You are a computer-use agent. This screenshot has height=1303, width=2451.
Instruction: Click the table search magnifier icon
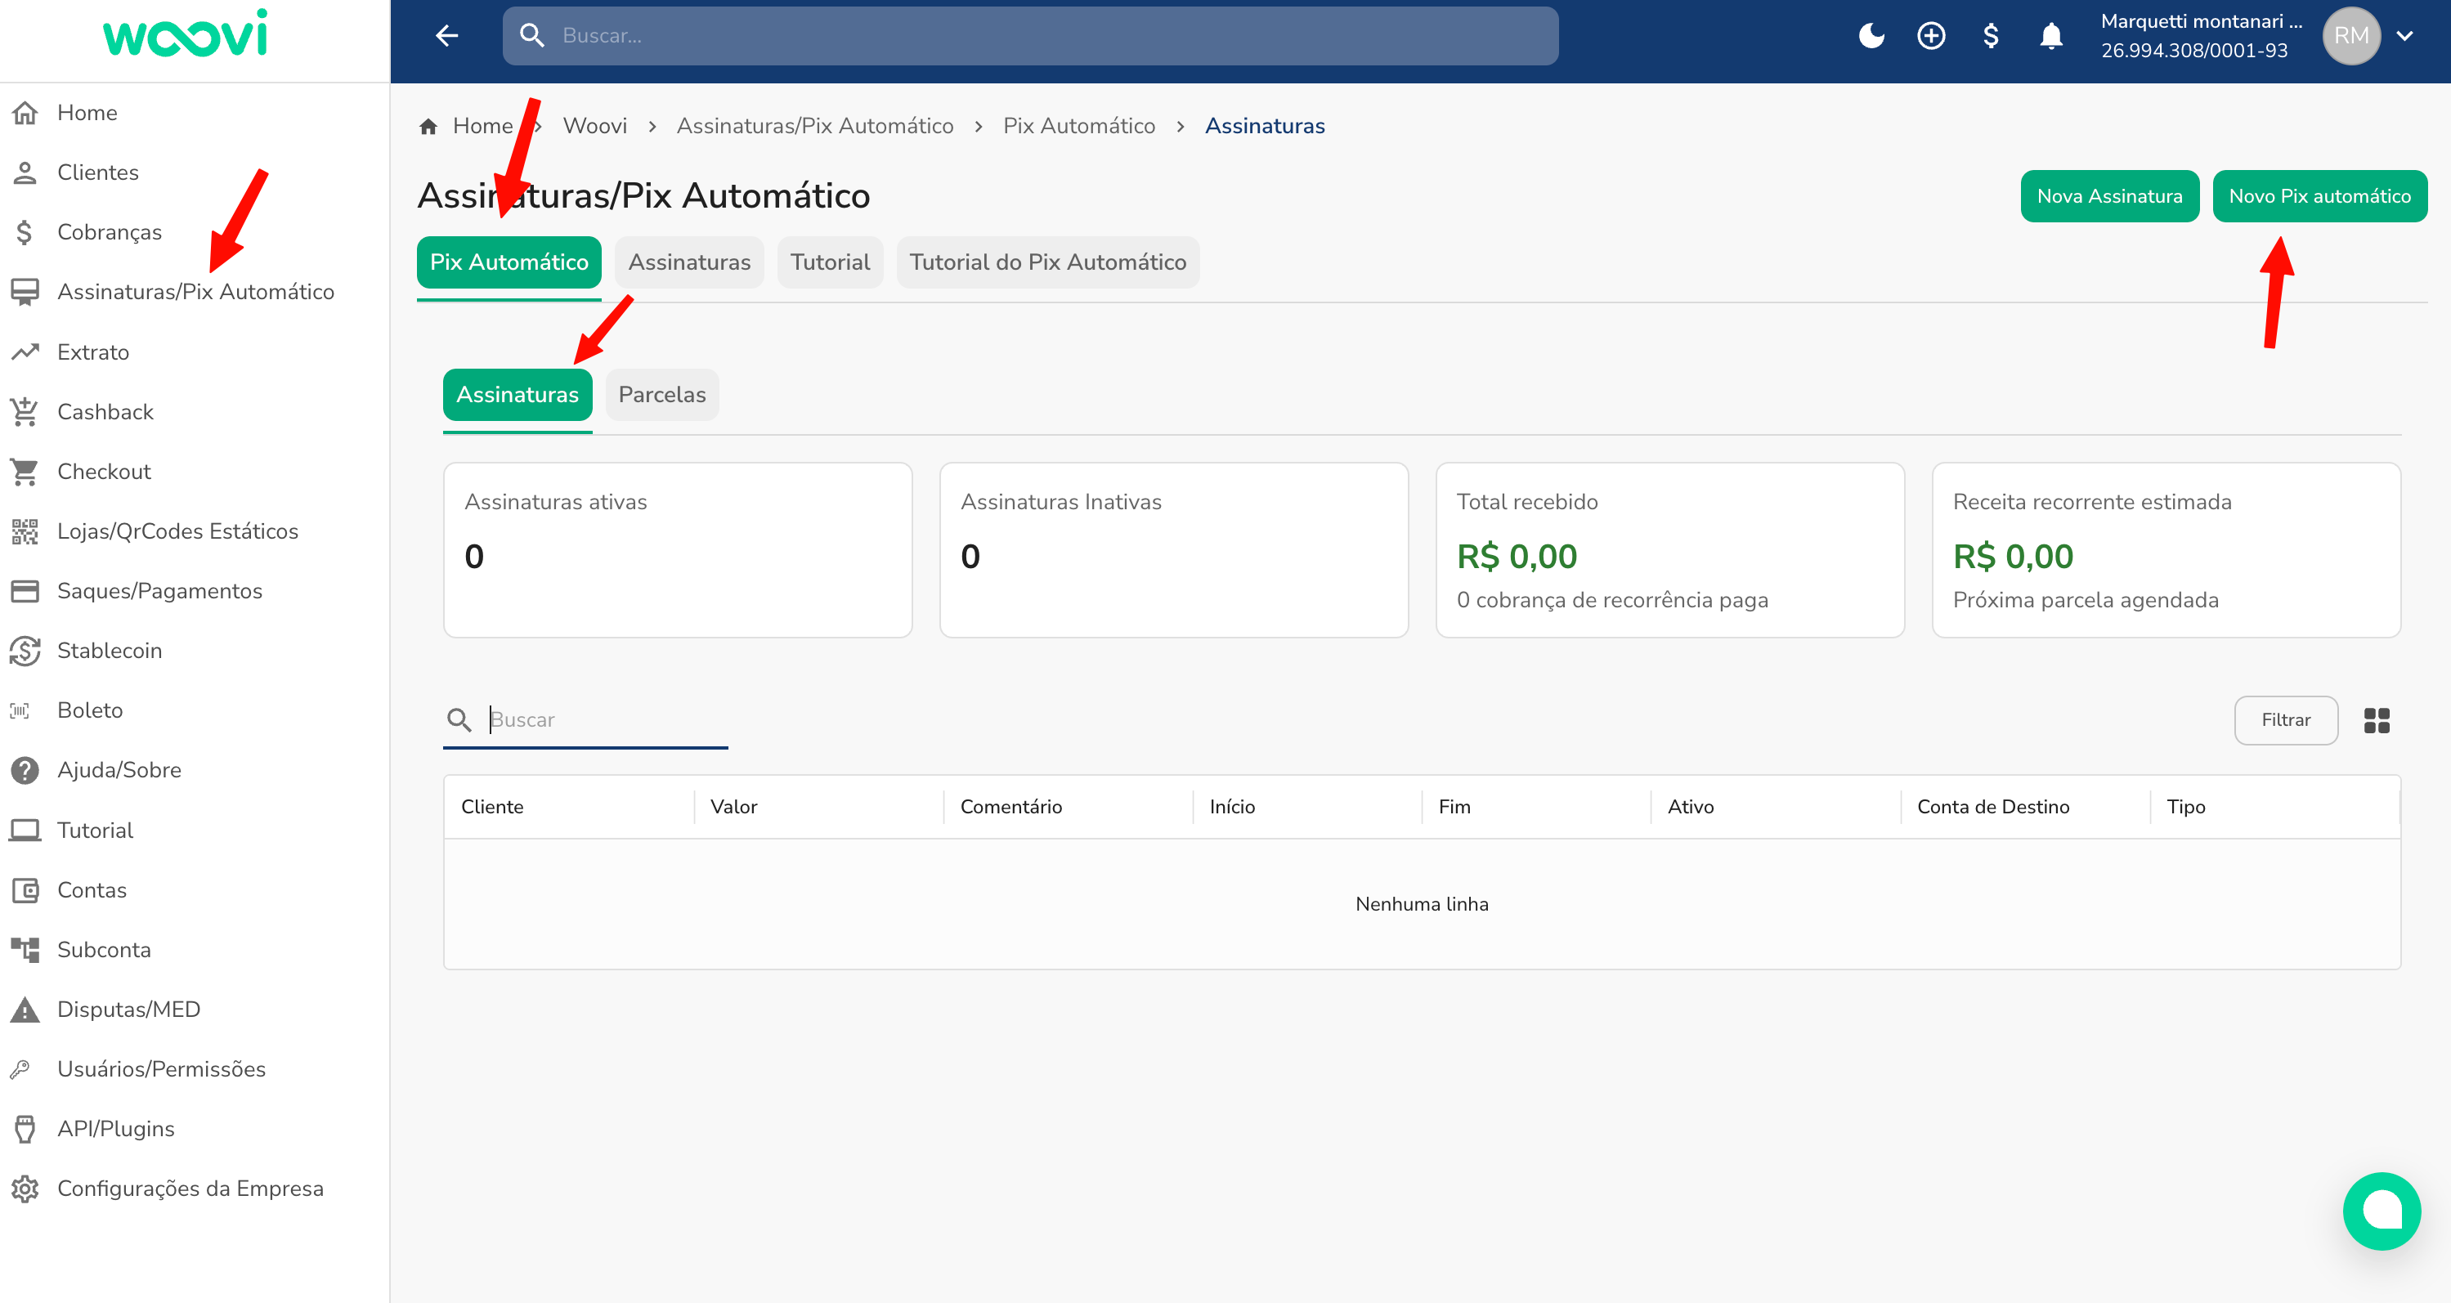coord(459,720)
